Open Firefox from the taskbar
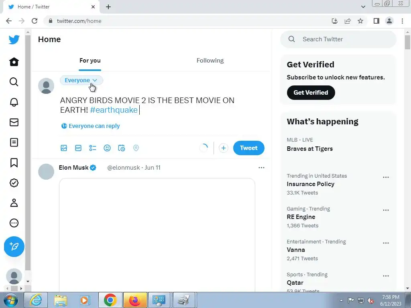The width and height of the screenshot is (411, 308). coord(135,300)
